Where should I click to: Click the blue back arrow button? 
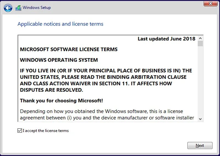pos(8,8)
